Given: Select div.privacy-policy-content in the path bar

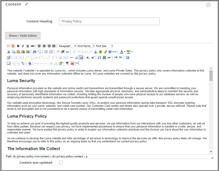Looking at the screenshot, I should (68, 156).
